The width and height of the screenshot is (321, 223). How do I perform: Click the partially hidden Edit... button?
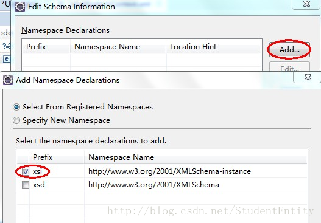(x=289, y=67)
